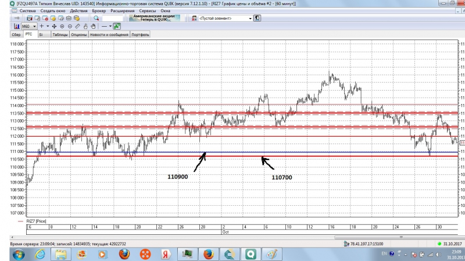
Task: Click the zoom out magnifier icon
Action: click(70, 26)
